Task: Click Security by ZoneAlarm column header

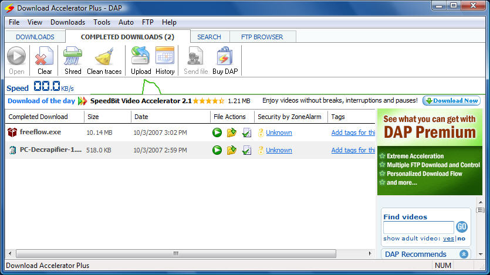Action: coord(291,117)
